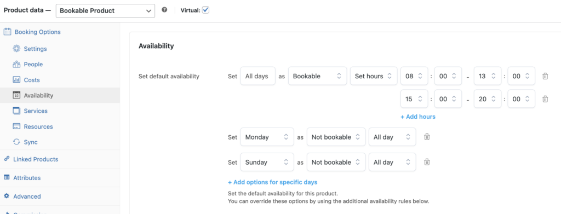The width and height of the screenshot is (561, 214).
Task: Click the People icon in sidebar
Action: [x=16, y=64]
